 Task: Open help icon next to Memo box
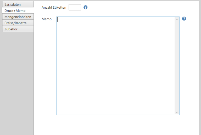pyautogui.click(x=184, y=19)
